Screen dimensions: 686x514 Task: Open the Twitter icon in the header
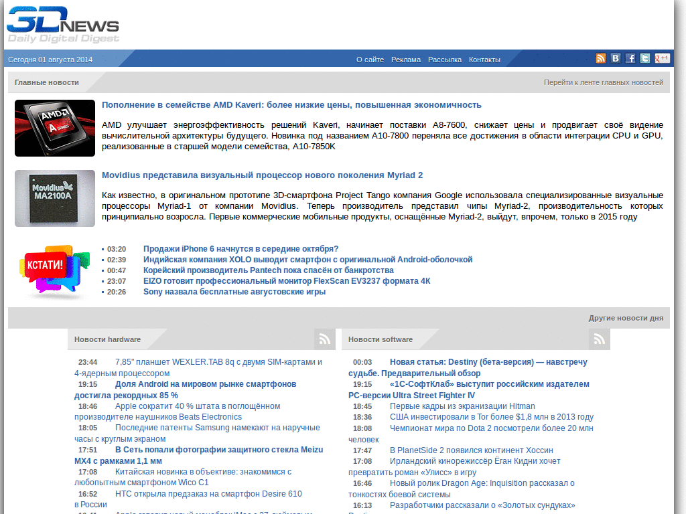coord(644,58)
